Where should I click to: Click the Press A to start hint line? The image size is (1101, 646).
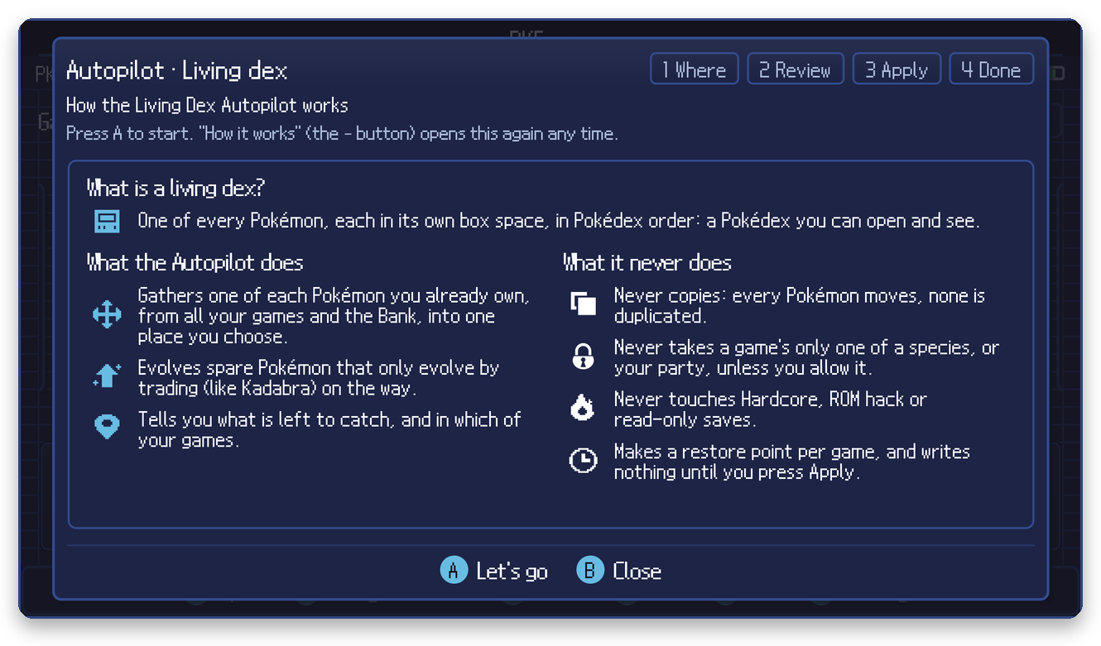(342, 133)
